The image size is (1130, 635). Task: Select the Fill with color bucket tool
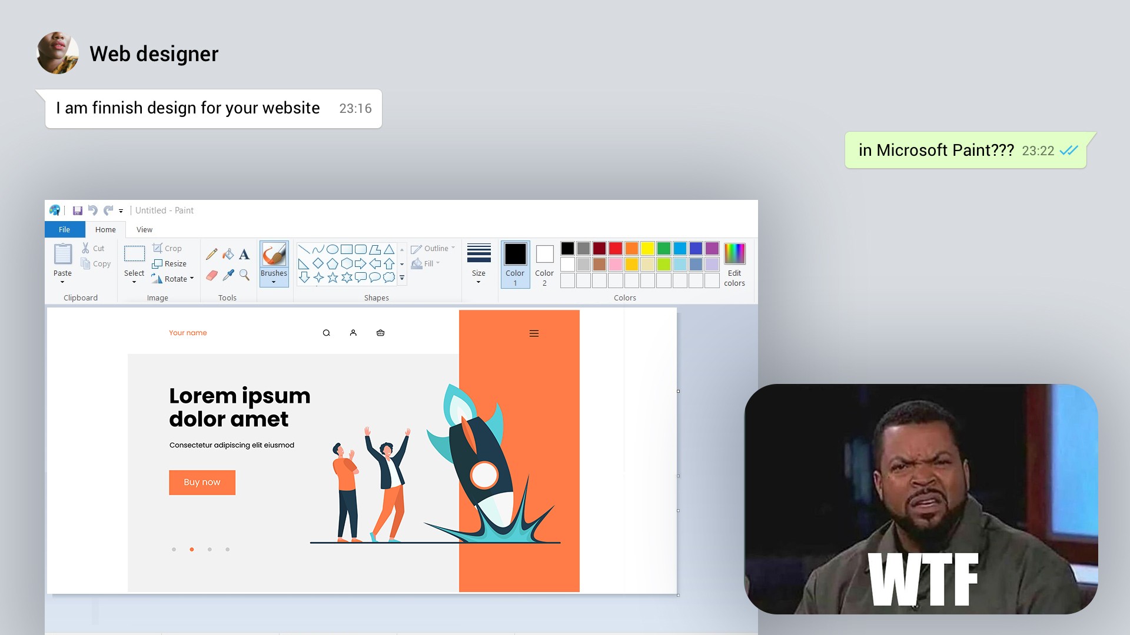point(228,254)
